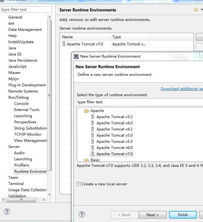Collapse the Apache folder in runtime tree

[x=87, y=111]
